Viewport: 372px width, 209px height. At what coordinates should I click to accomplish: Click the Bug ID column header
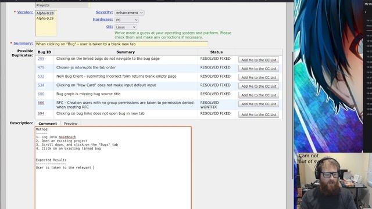pos(44,52)
